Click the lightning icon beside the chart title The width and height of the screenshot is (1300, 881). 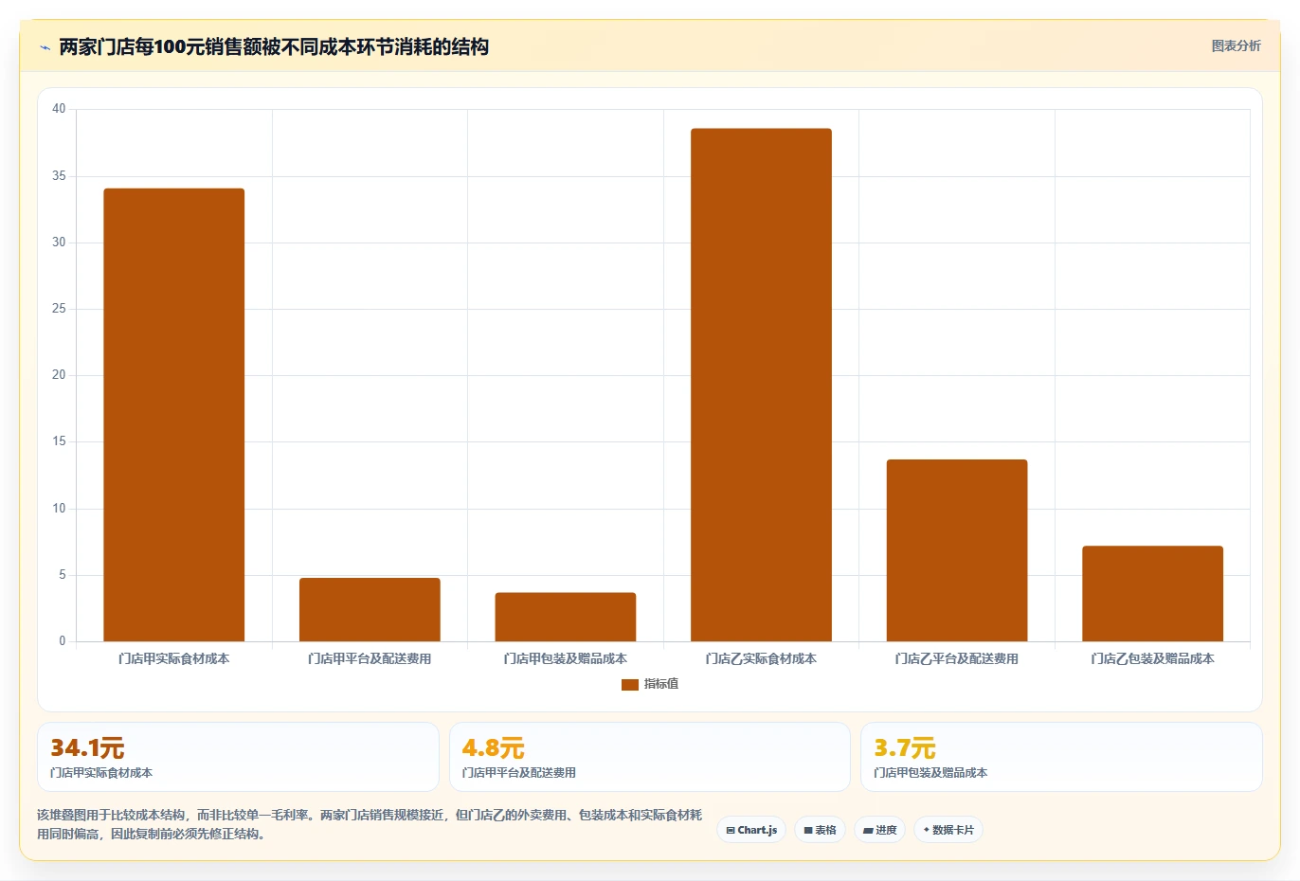45,47
